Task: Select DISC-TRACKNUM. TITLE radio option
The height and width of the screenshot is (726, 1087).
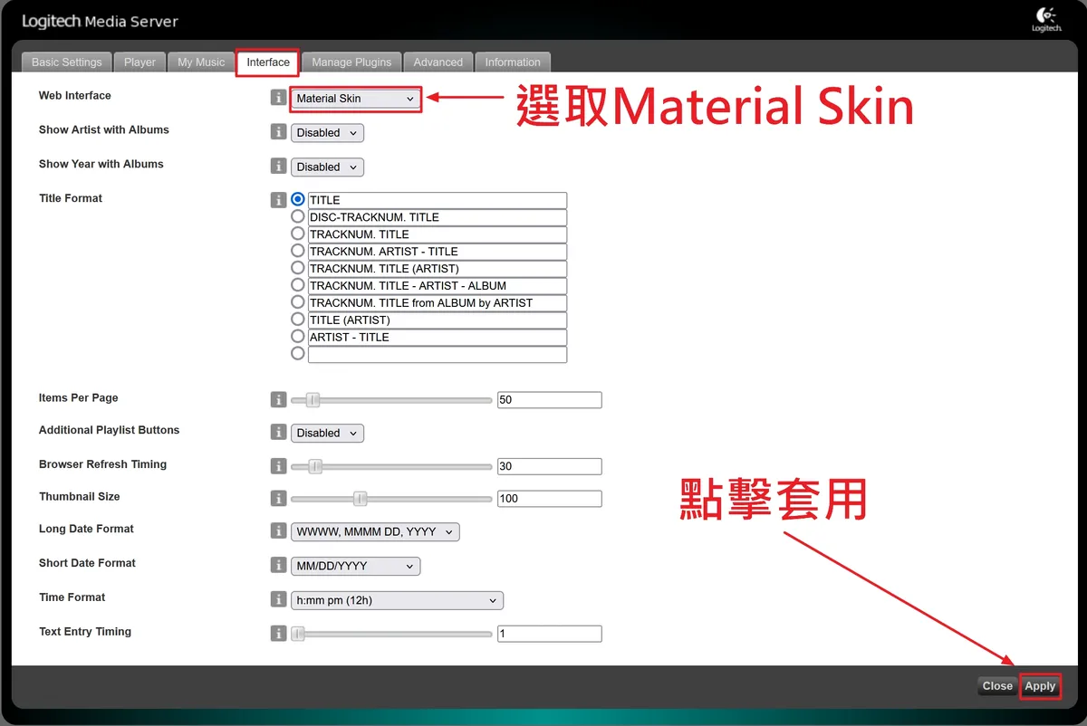Action: (298, 216)
